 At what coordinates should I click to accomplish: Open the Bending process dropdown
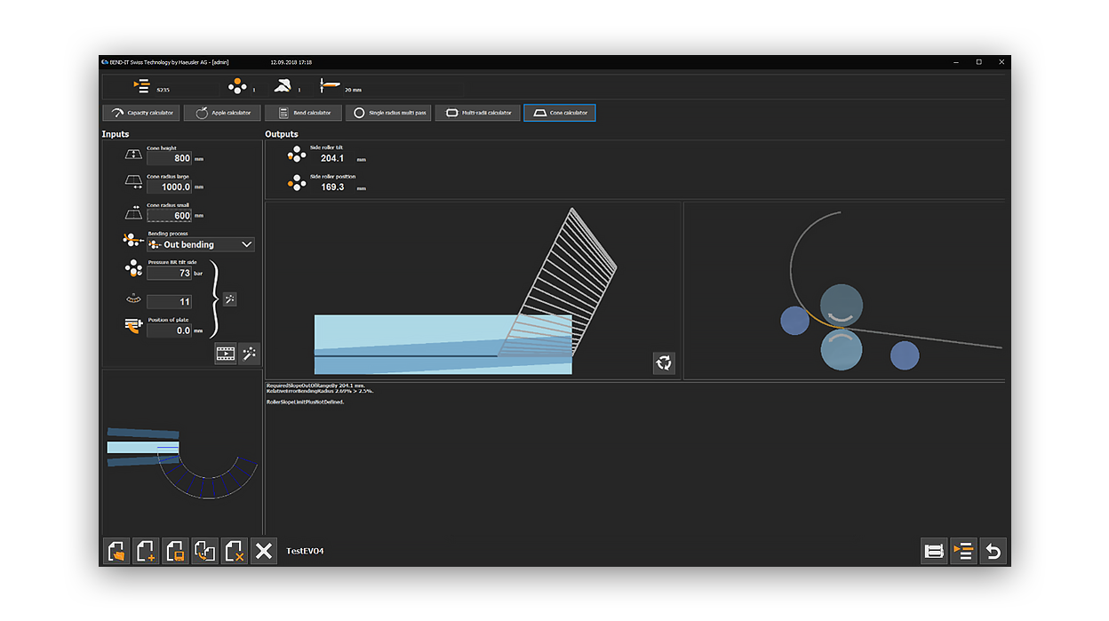(200, 244)
